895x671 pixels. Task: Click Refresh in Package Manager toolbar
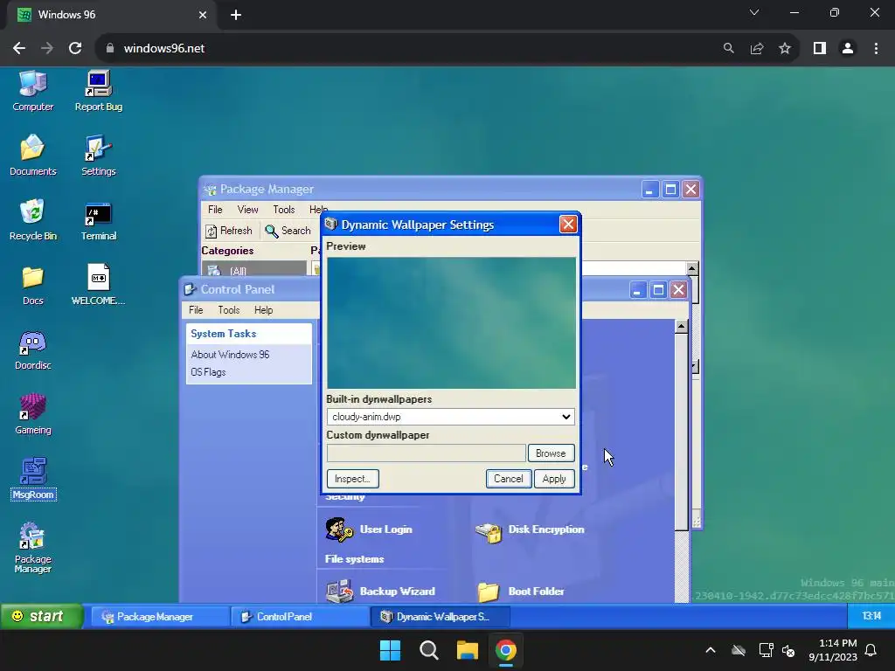(228, 231)
